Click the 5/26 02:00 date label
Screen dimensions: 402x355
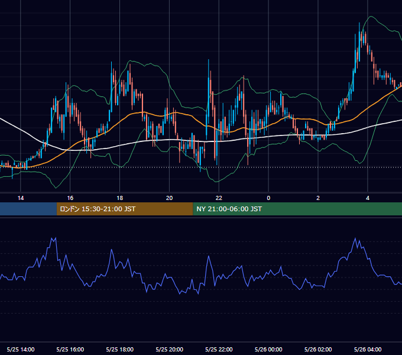pyautogui.click(x=318, y=349)
